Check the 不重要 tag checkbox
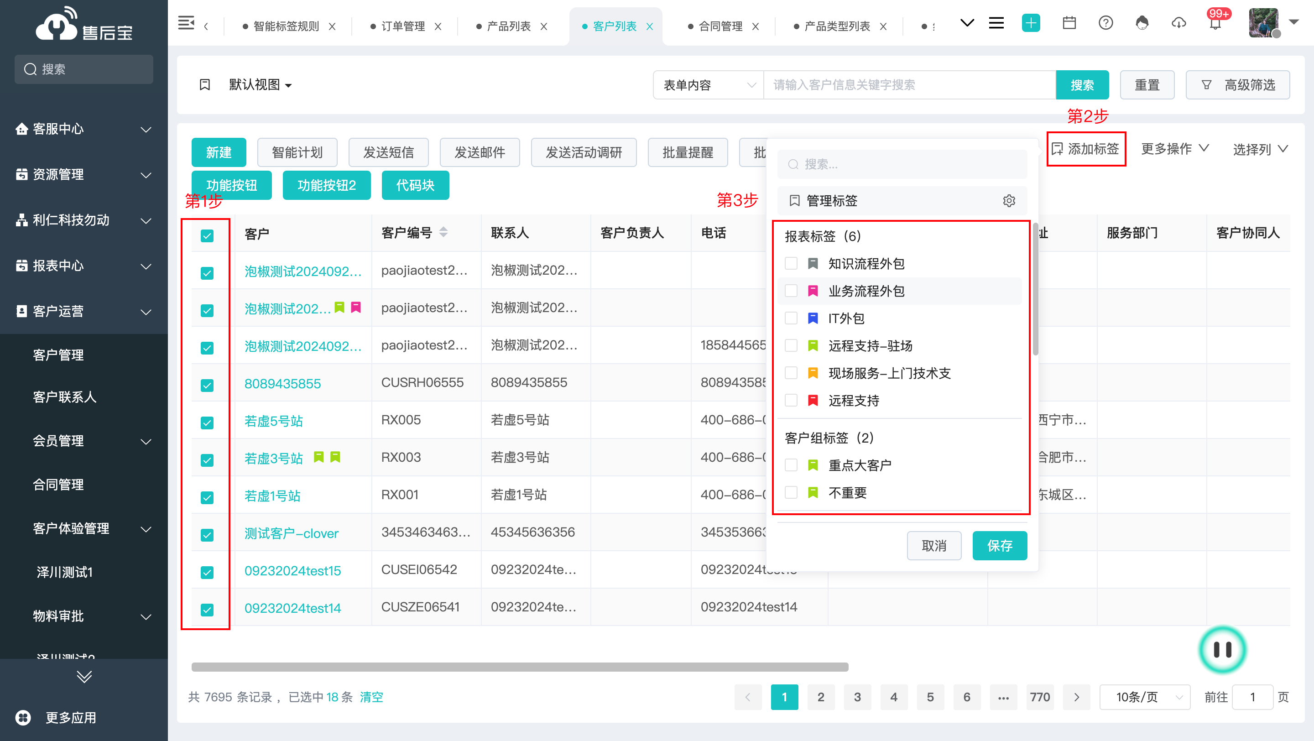Viewport: 1314px width, 741px height. click(x=791, y=493)
